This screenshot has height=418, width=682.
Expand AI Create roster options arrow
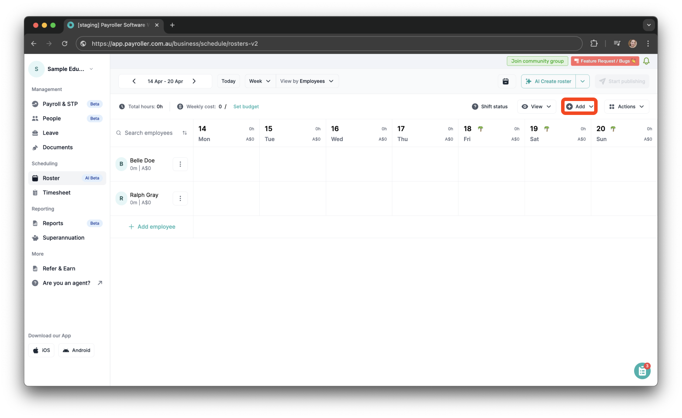click(582, 81)
